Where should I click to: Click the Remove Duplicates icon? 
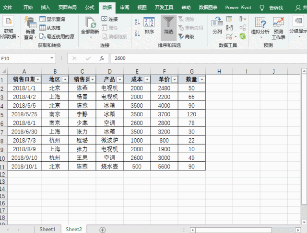229,28
